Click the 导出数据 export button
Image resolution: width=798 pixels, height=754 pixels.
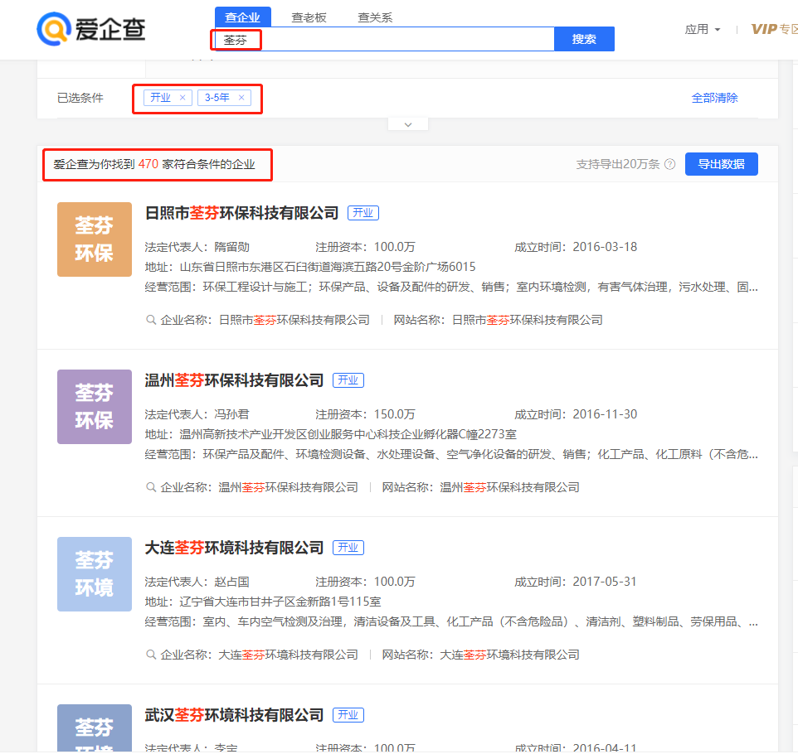(721, 164)
